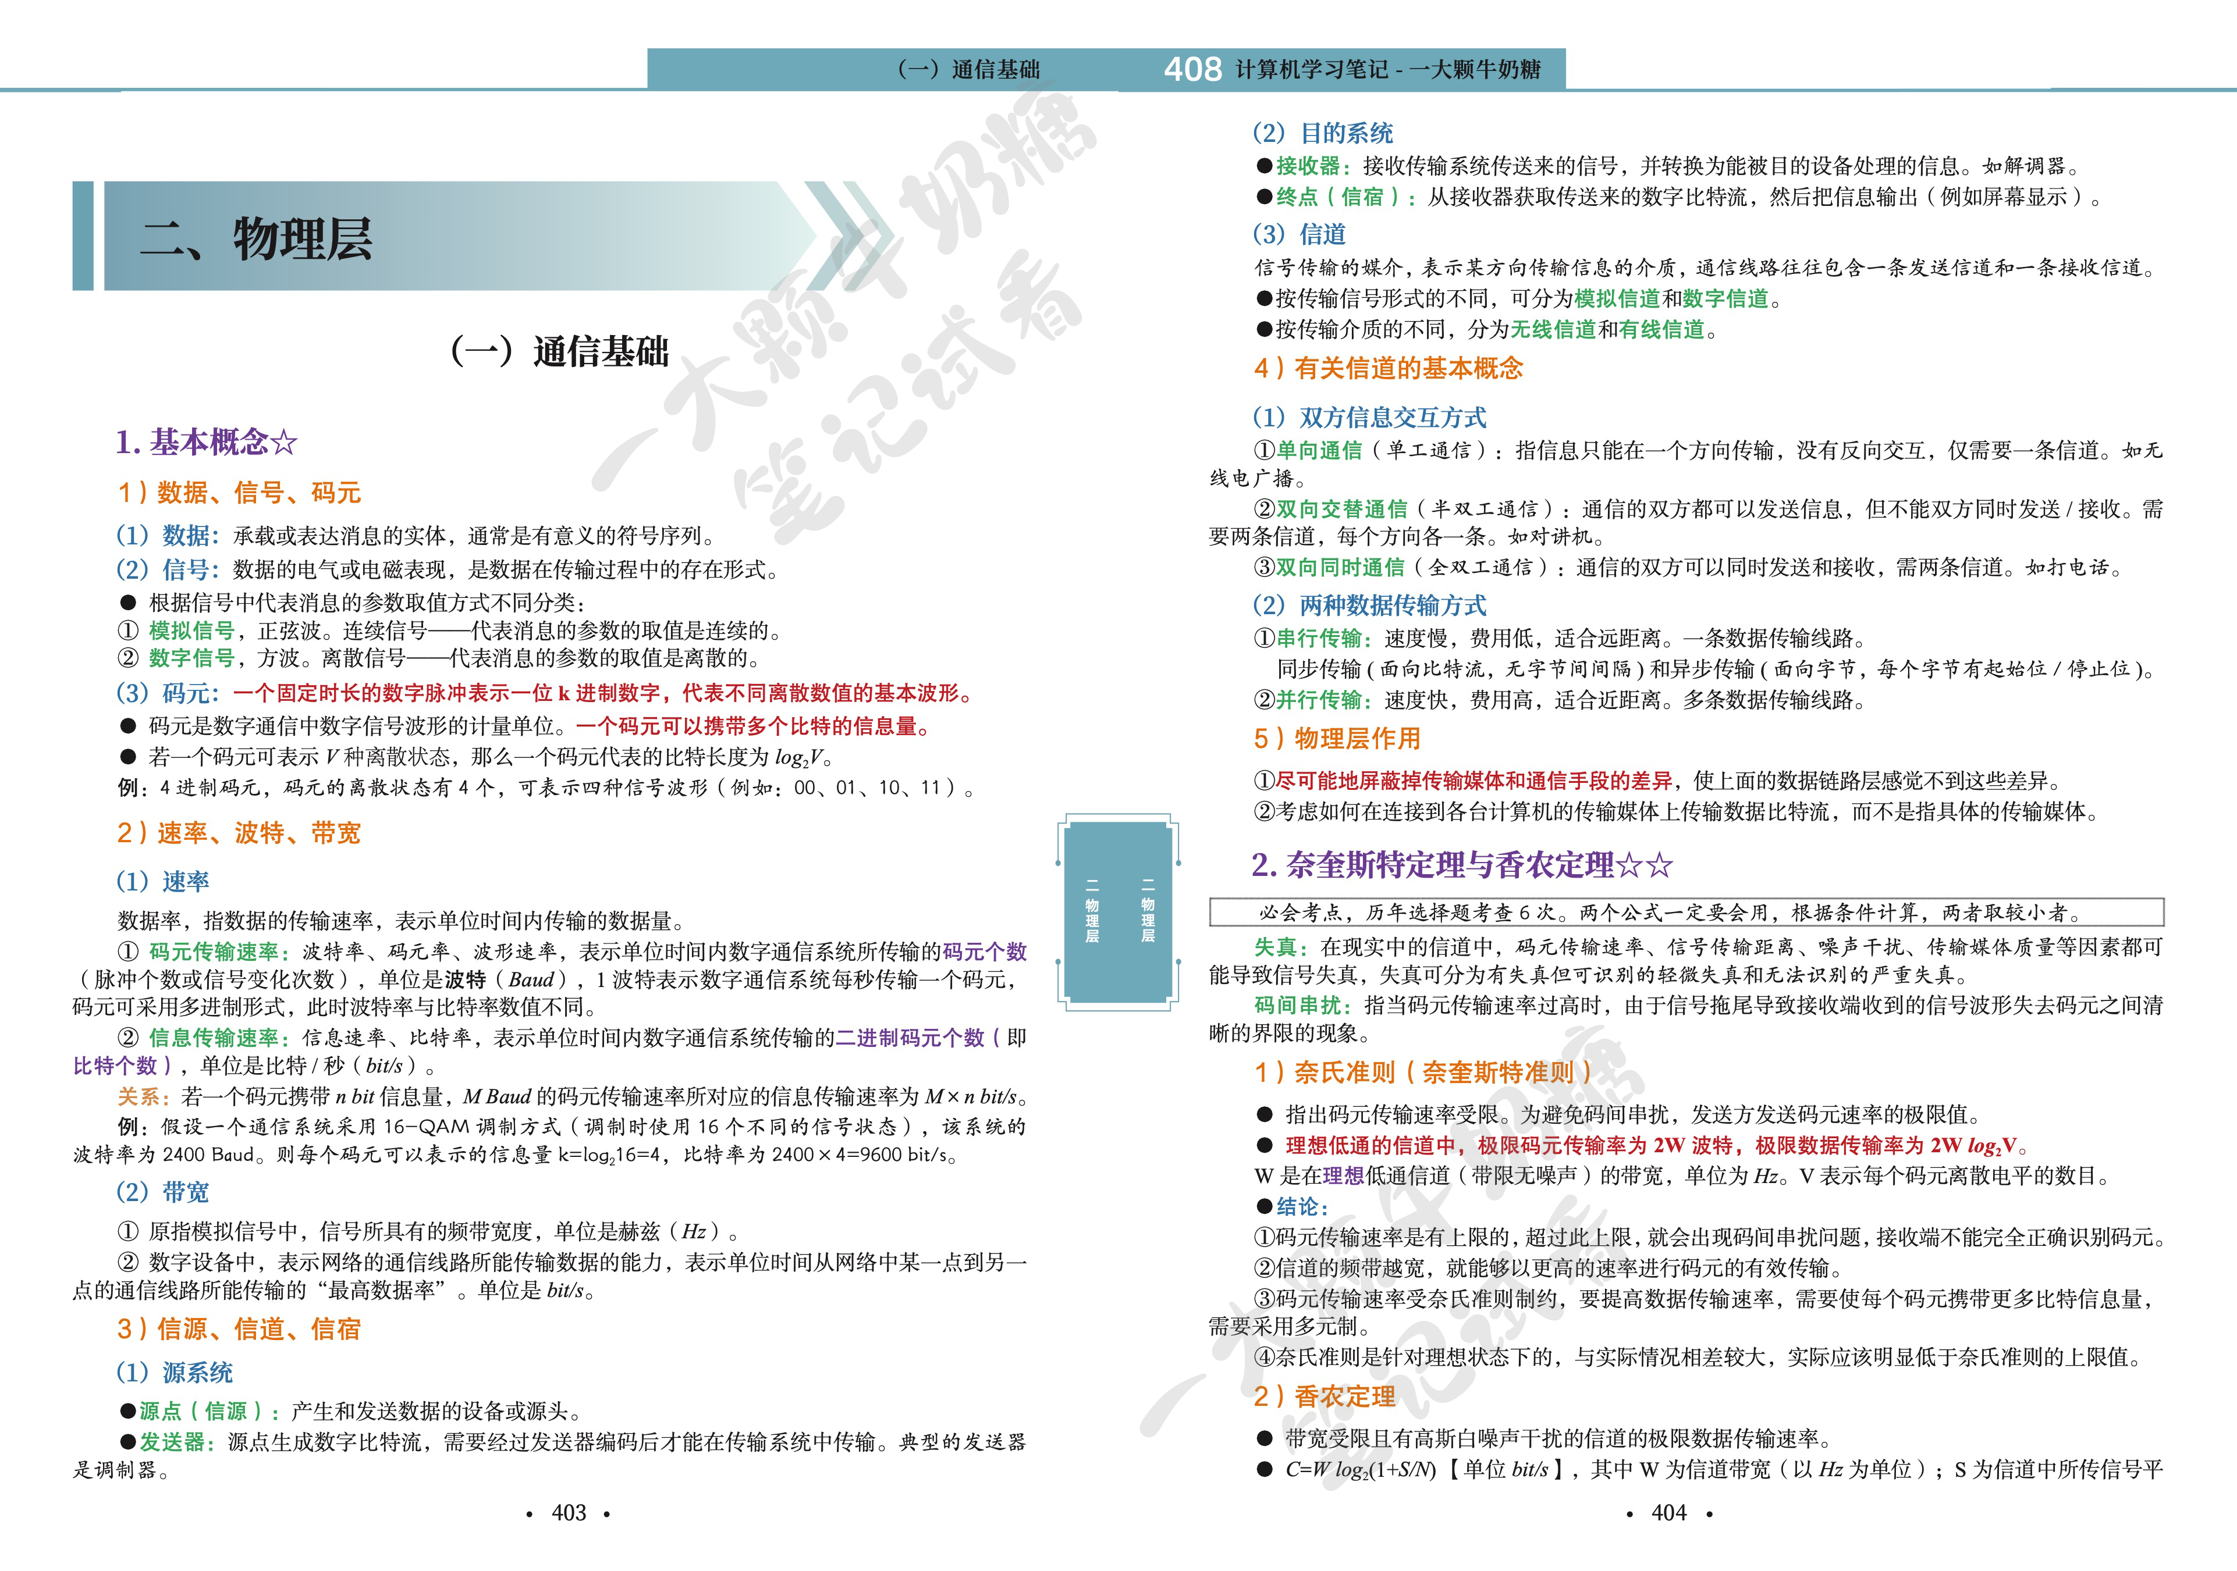Screen dimensions: 2237x1571
Task: Click the blue heading "(1) 速率"
Action: (163, 881)
